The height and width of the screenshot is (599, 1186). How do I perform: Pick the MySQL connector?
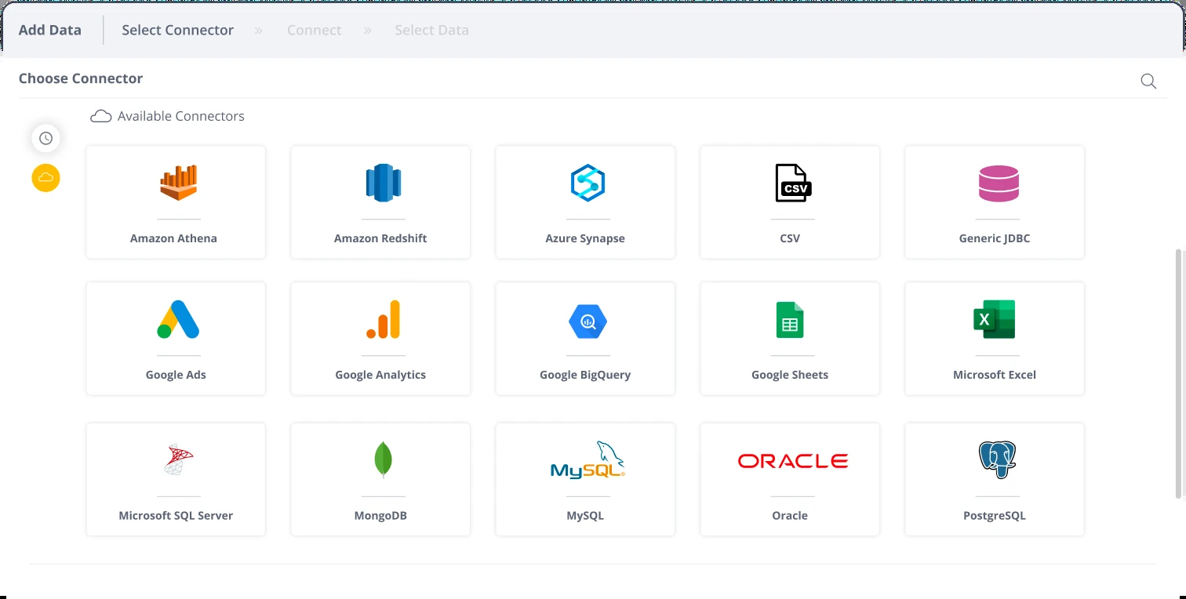point(585,479)
